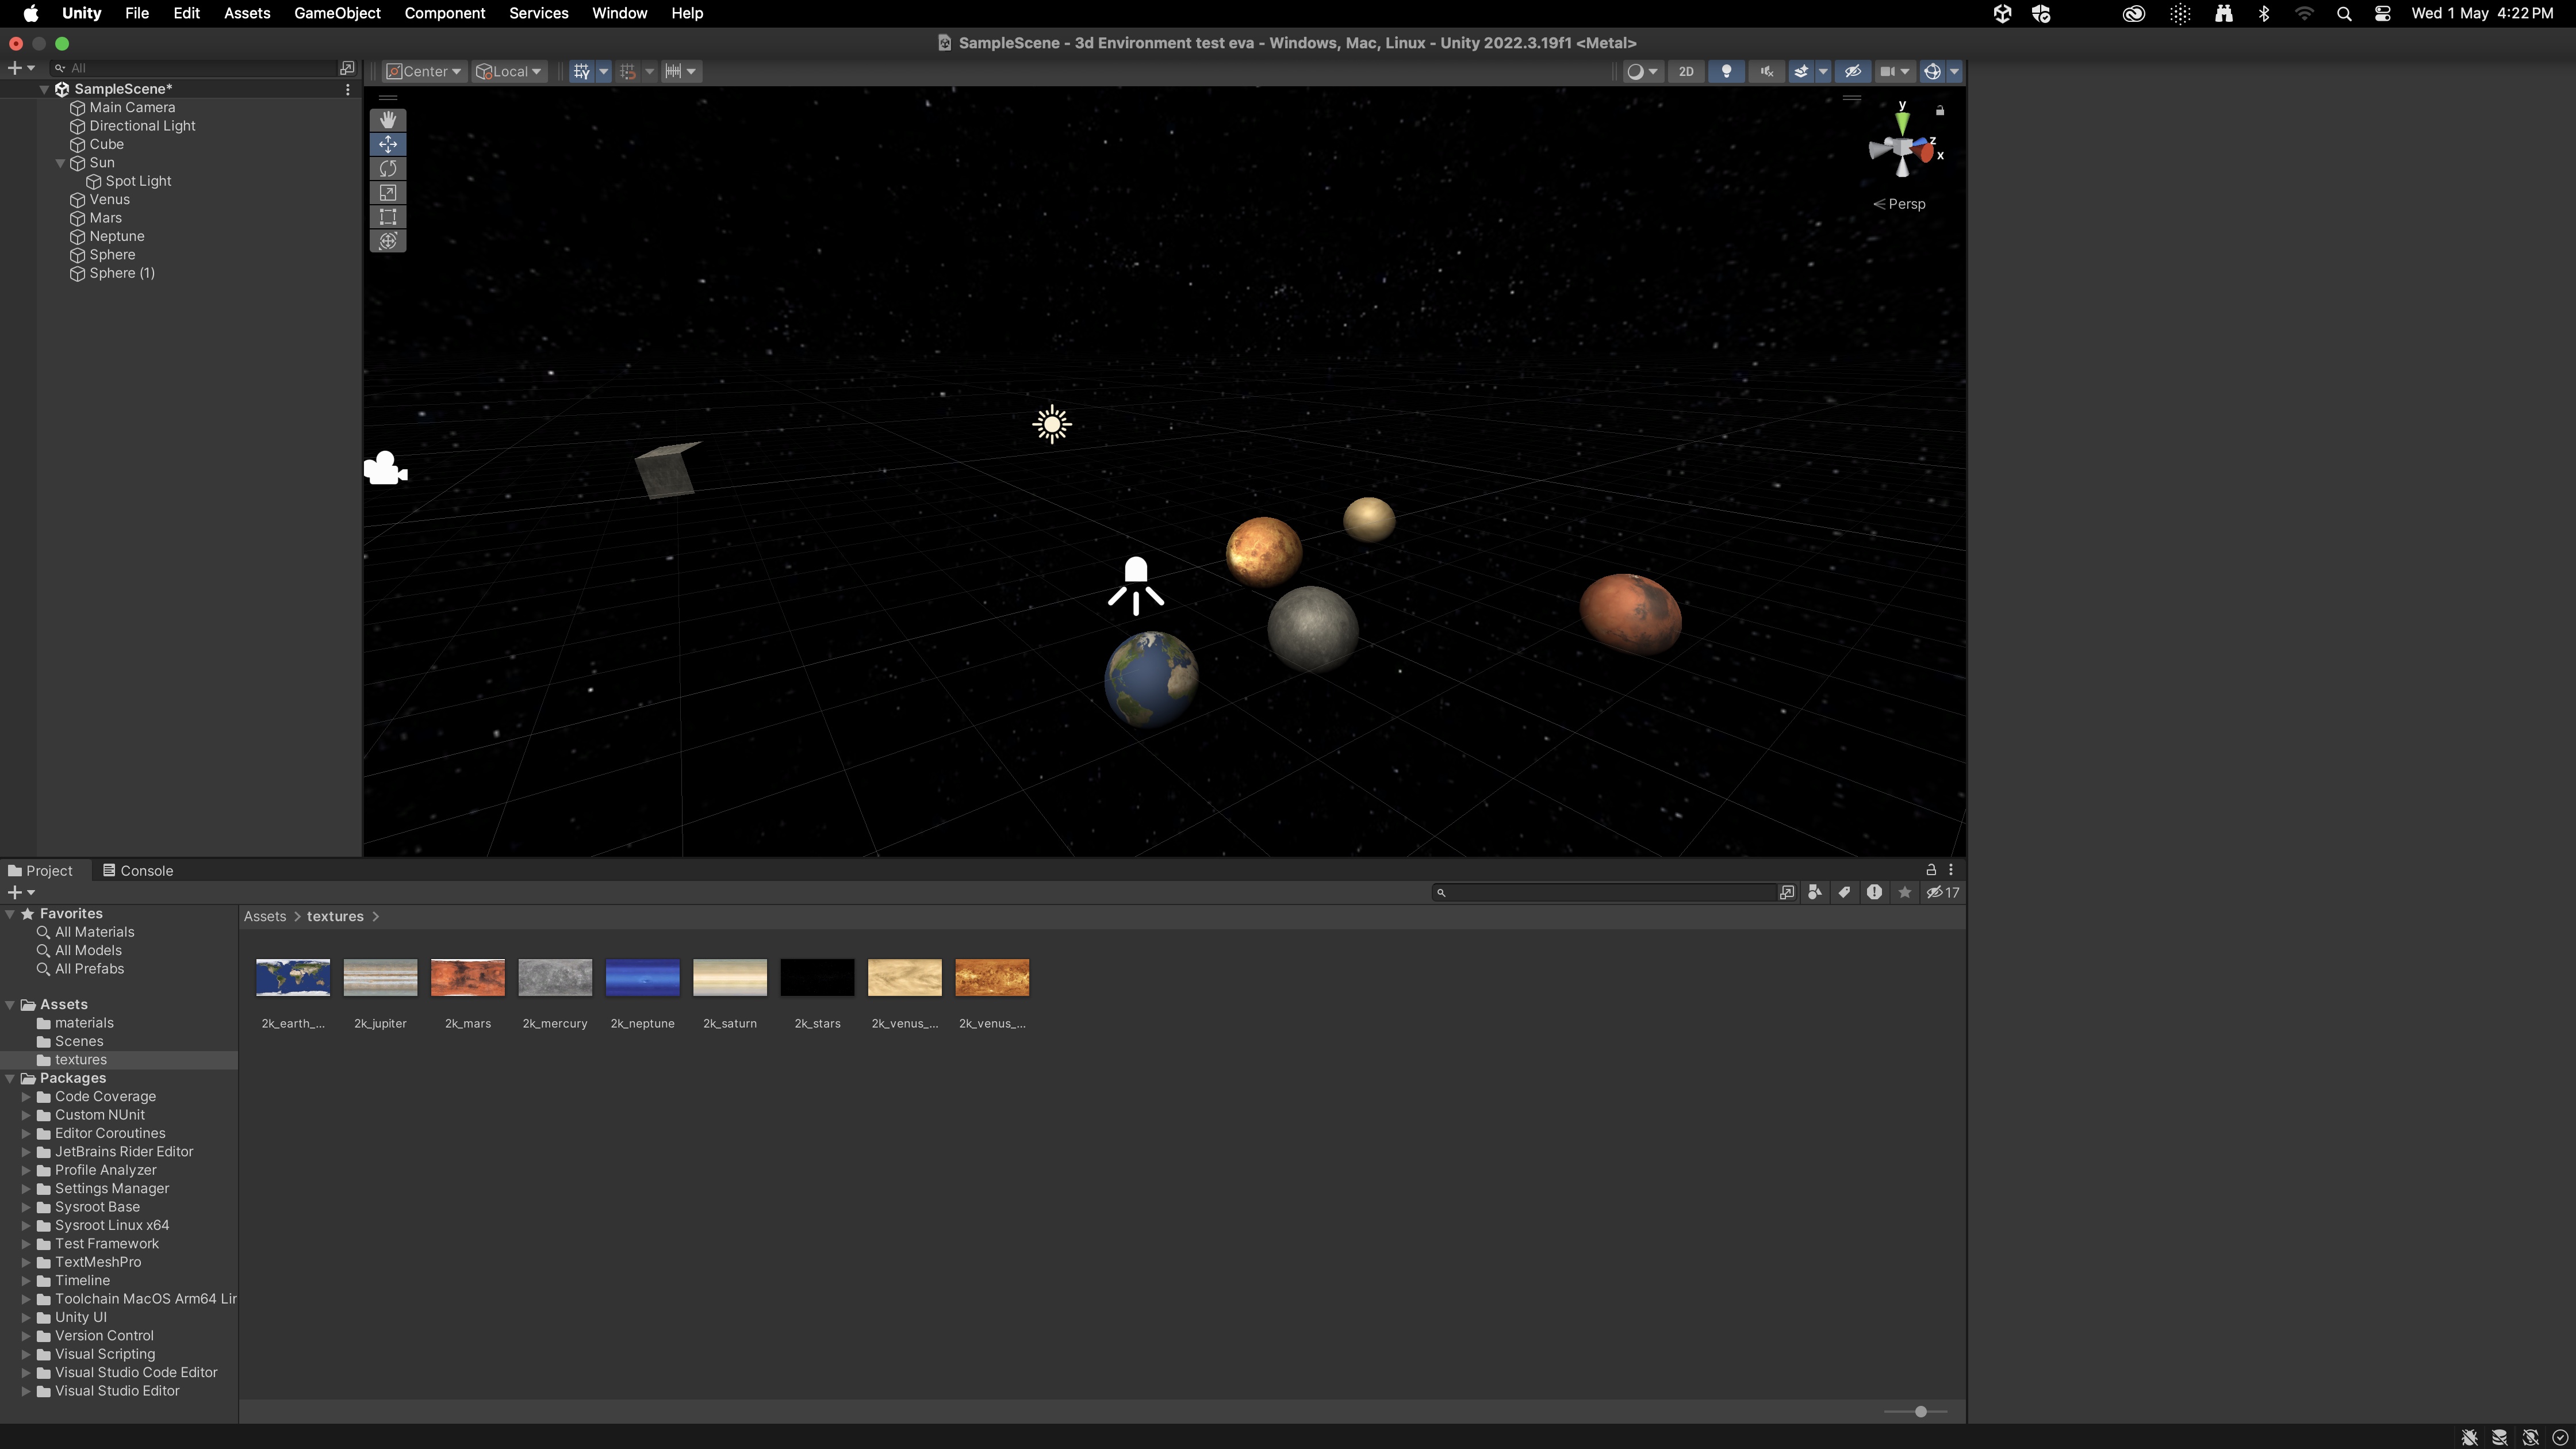Screen dimensions: 2576x1449
Task: Expand the TextMeshPro package folder
Action: tap(26, 1262)
